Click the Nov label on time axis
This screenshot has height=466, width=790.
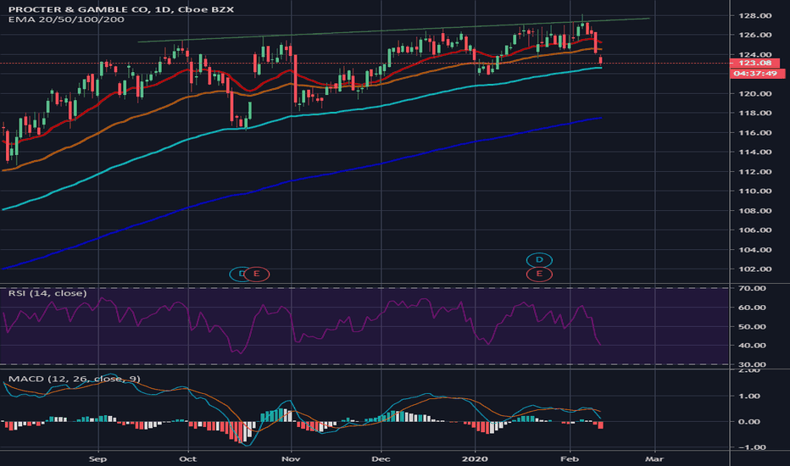pos(291,459)
